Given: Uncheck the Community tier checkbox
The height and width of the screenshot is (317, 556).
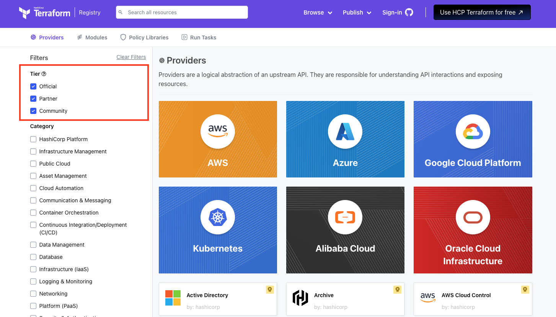Looking at the screenshot, I should [x=33, y=111].
